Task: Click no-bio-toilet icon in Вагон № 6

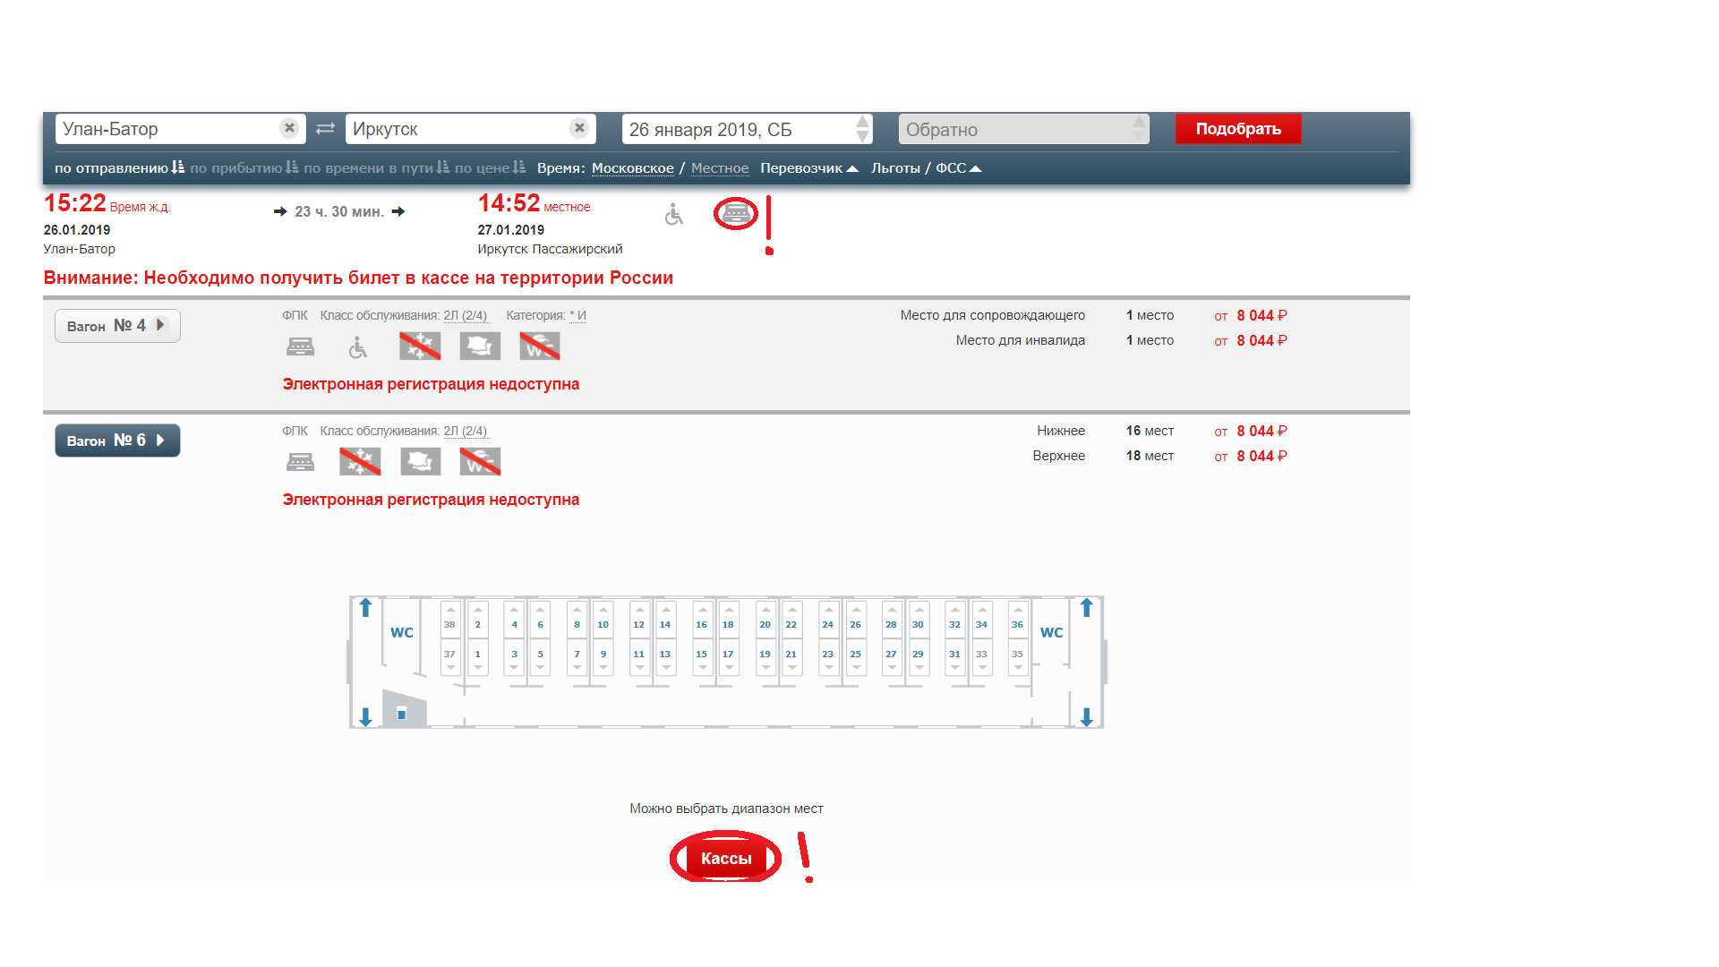Action: [480, 461]
